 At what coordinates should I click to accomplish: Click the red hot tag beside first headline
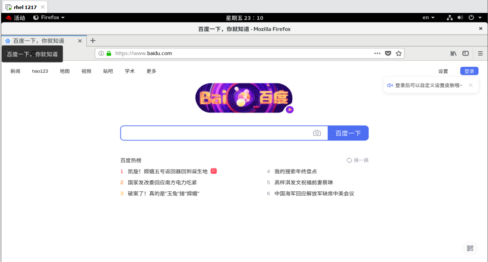(213, 171)
